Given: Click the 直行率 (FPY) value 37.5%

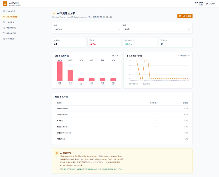Looking at the screenshot, I should coord(128,44).
